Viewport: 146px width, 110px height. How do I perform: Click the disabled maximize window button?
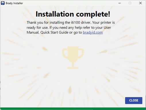point(130,3)
